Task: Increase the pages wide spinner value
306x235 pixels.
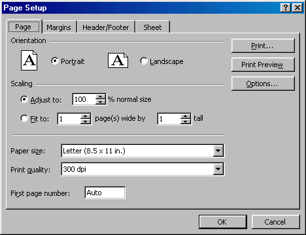Action: (x=86, y=116)
